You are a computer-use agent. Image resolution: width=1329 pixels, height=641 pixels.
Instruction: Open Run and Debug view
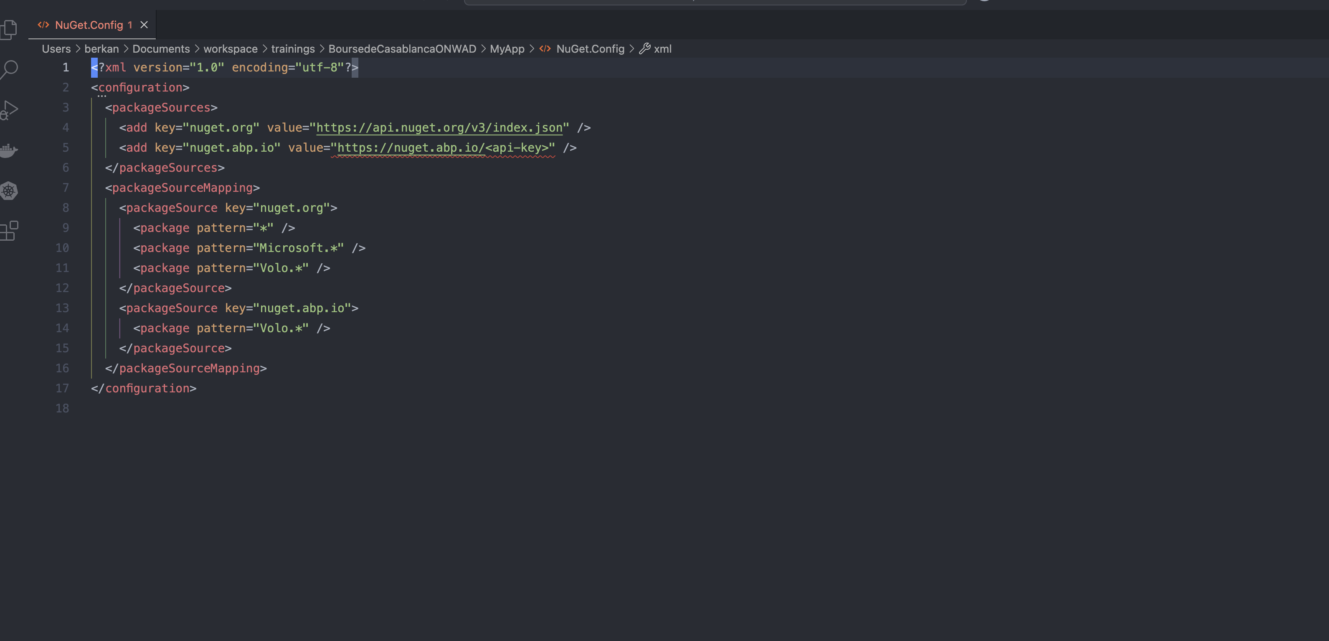pyautogui.click(x=9, y=109)
